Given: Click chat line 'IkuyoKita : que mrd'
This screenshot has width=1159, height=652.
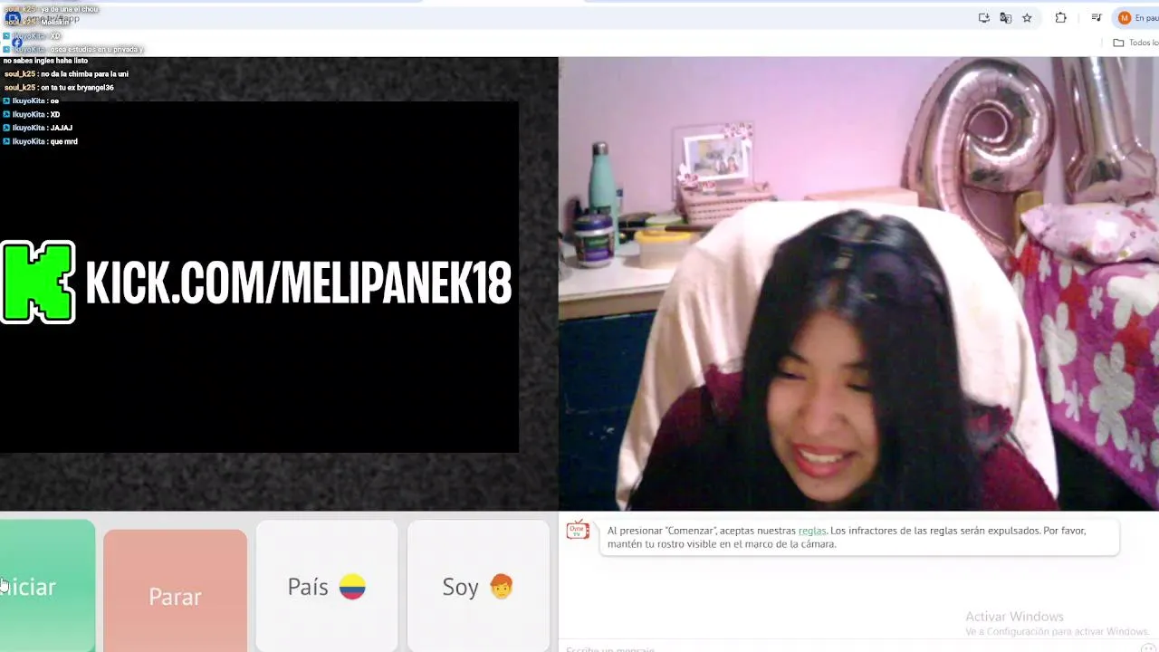Looking at the screenshot, I should [41, 141].
